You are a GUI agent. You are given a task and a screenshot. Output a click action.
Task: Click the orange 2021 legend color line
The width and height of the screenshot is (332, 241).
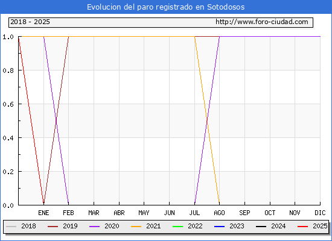tap(136, 227)
